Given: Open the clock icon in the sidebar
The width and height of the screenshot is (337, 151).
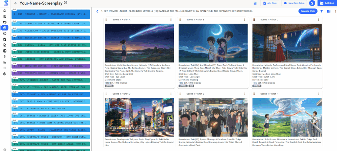Looking at the screenshot, I should tap(5, 33).
